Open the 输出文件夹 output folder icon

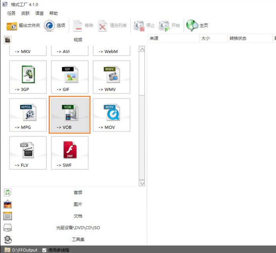pyautogui.click(x=12, y=26)
